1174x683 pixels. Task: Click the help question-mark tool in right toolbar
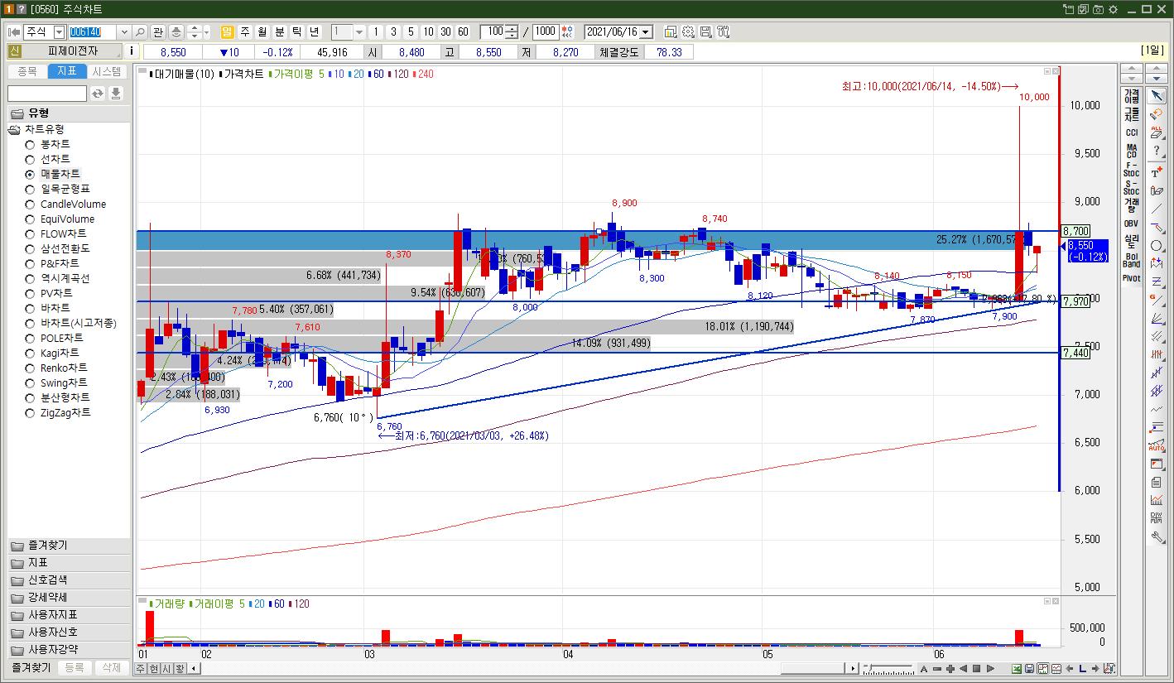click(1157, 151)
